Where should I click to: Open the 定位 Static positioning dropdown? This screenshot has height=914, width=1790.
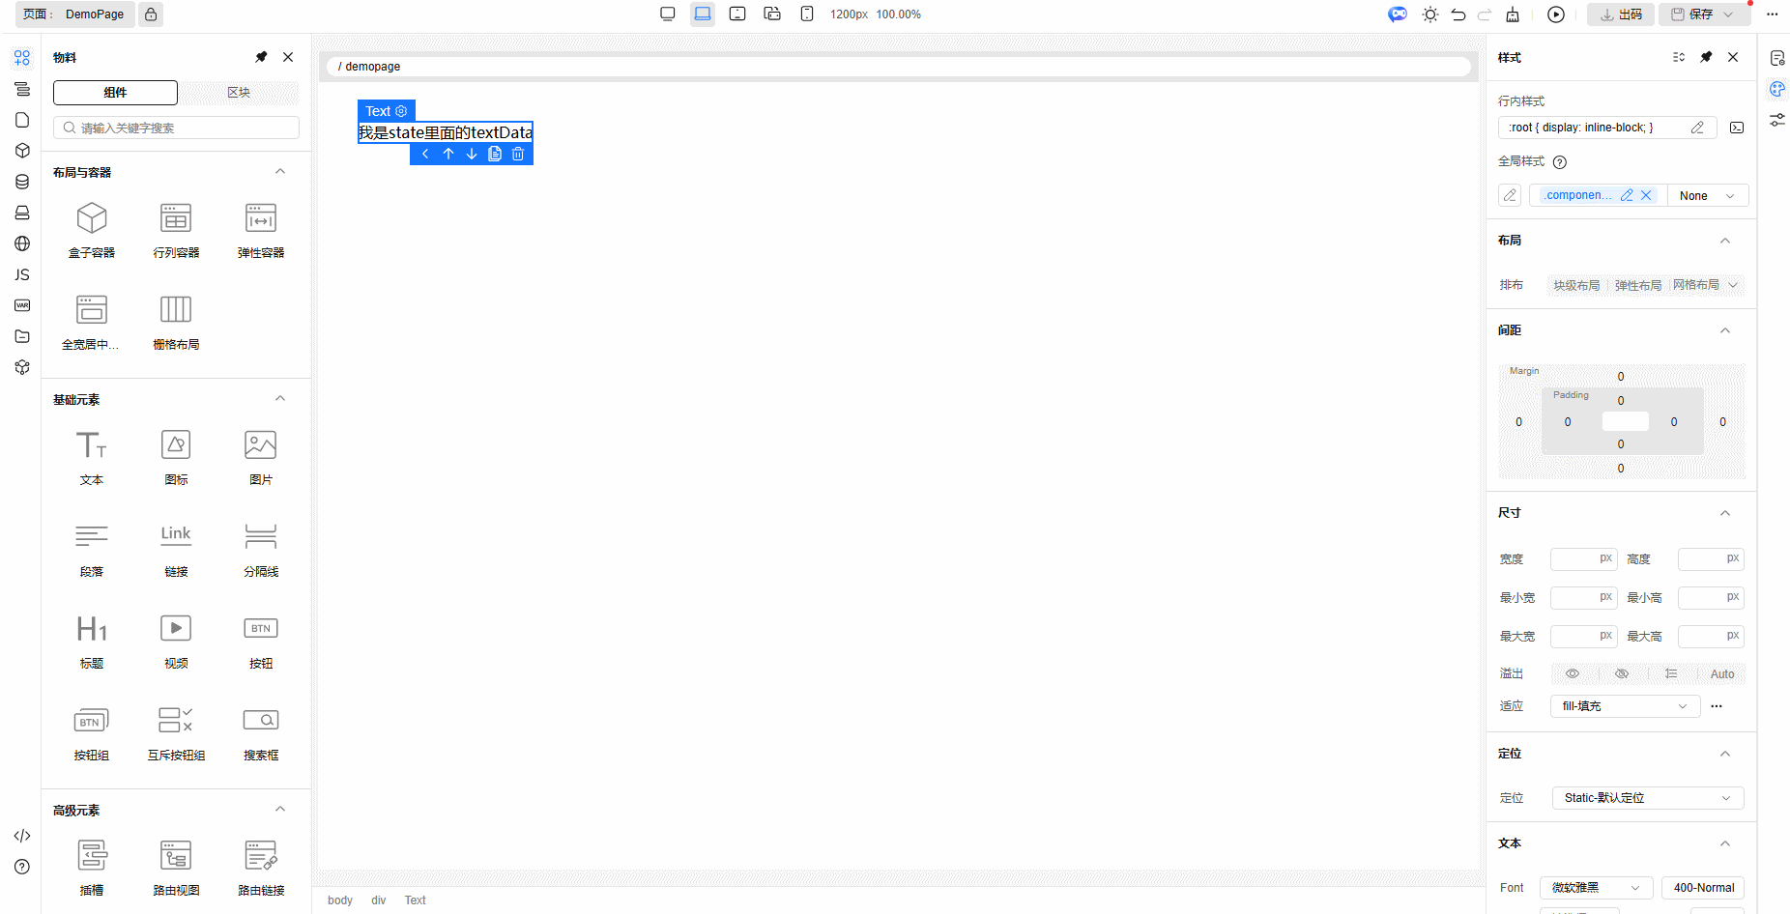(x=1647, y=798)
